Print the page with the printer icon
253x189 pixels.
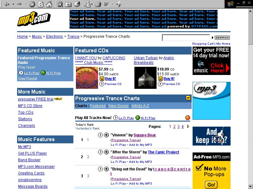point(98,4)
